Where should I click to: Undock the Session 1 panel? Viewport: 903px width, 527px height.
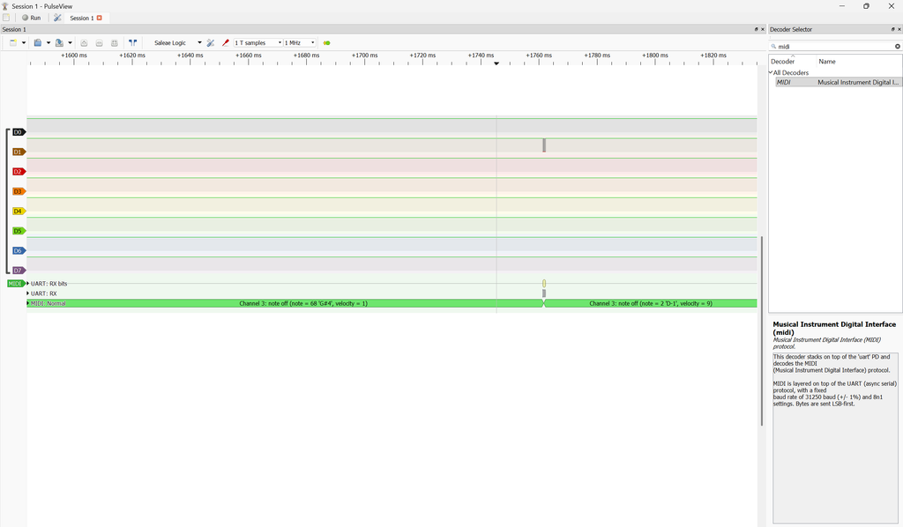[756, 29]
